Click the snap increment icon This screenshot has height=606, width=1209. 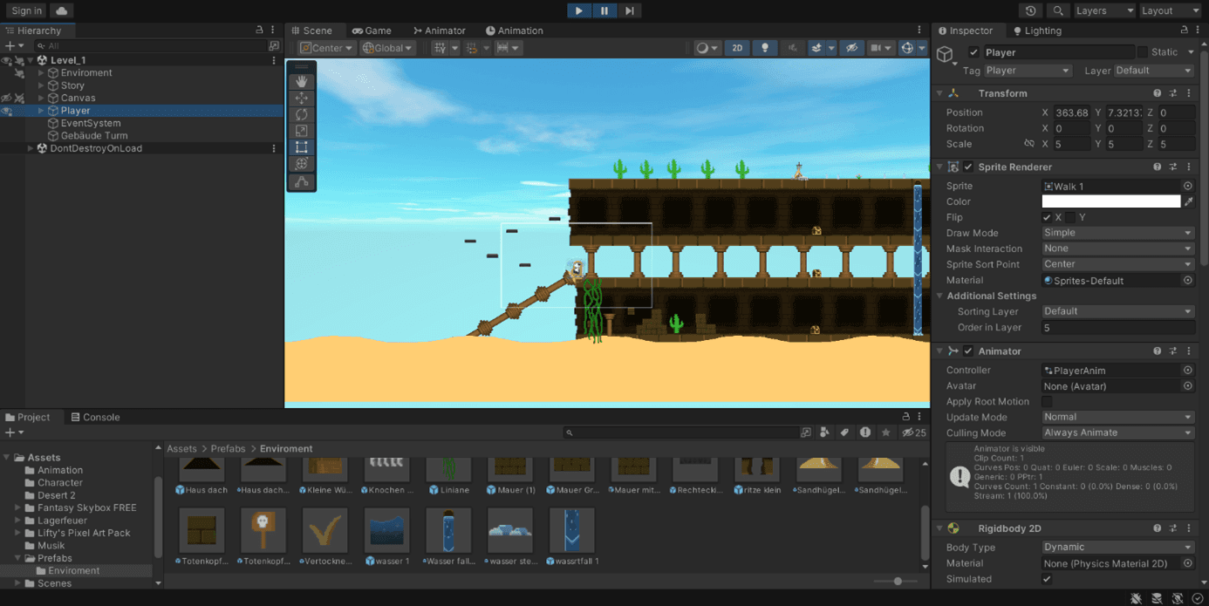(472, 48)
